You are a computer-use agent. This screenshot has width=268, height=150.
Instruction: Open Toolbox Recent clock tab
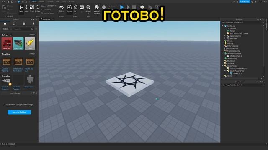pos(24,23)
